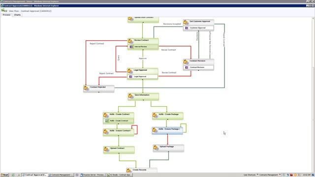Switch to Express Server taskbar window
Image resolution: width=315 pixels, height=177 pixels.
point(93,175)
